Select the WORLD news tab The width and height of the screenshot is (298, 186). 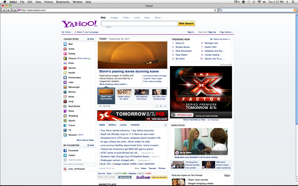[x=112, y=125]
